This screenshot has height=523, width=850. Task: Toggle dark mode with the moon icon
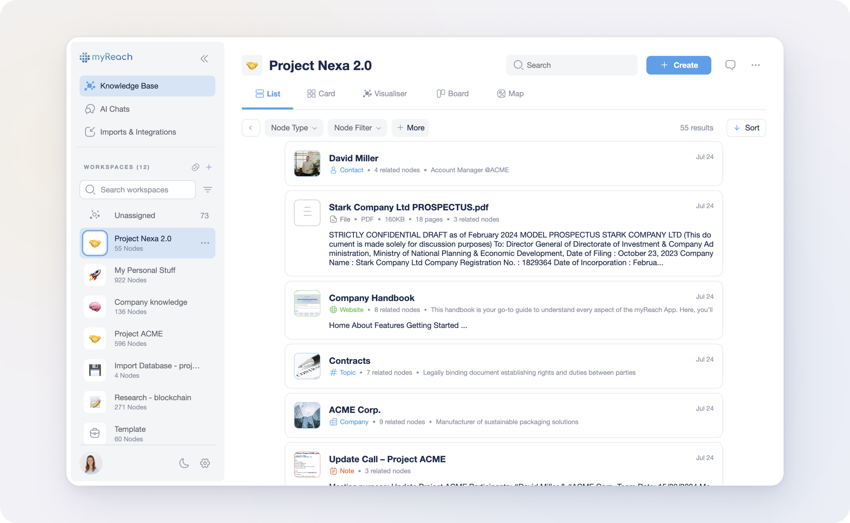[184, 463]
